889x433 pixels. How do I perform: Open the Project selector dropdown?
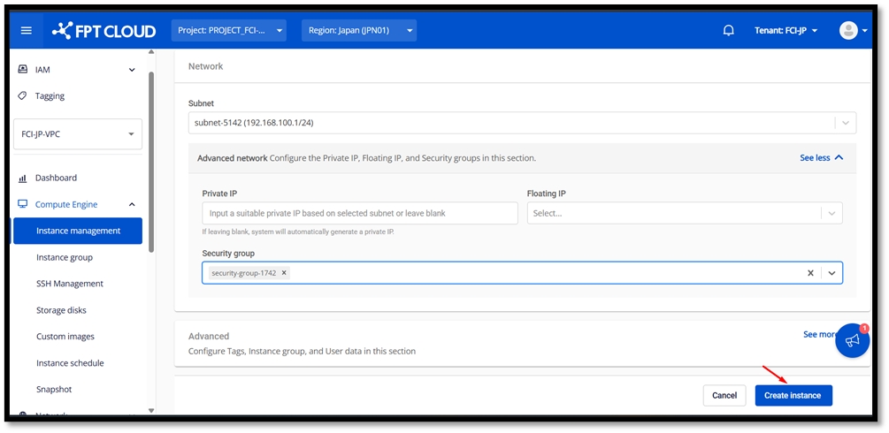point(228,31)
